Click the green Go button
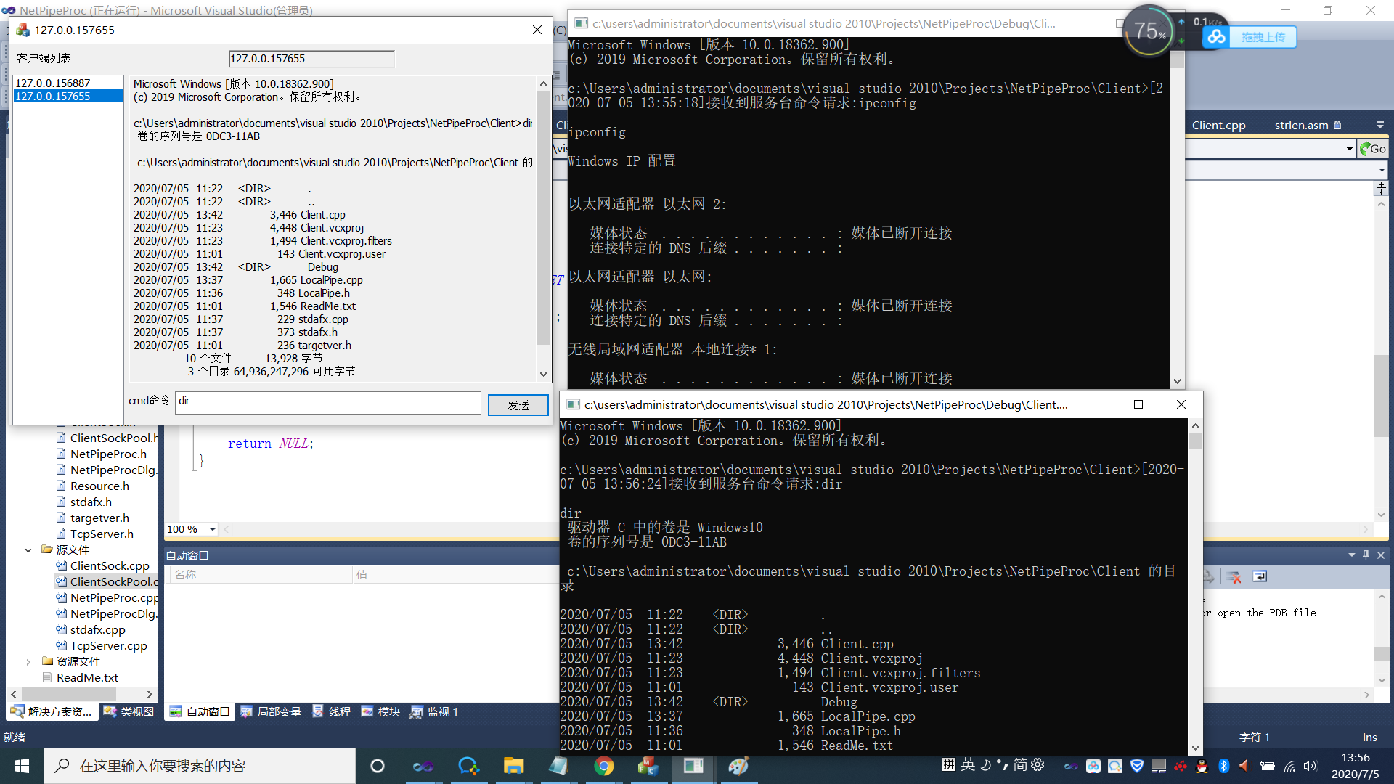Screen dimensions: 1394x784 1372,149
